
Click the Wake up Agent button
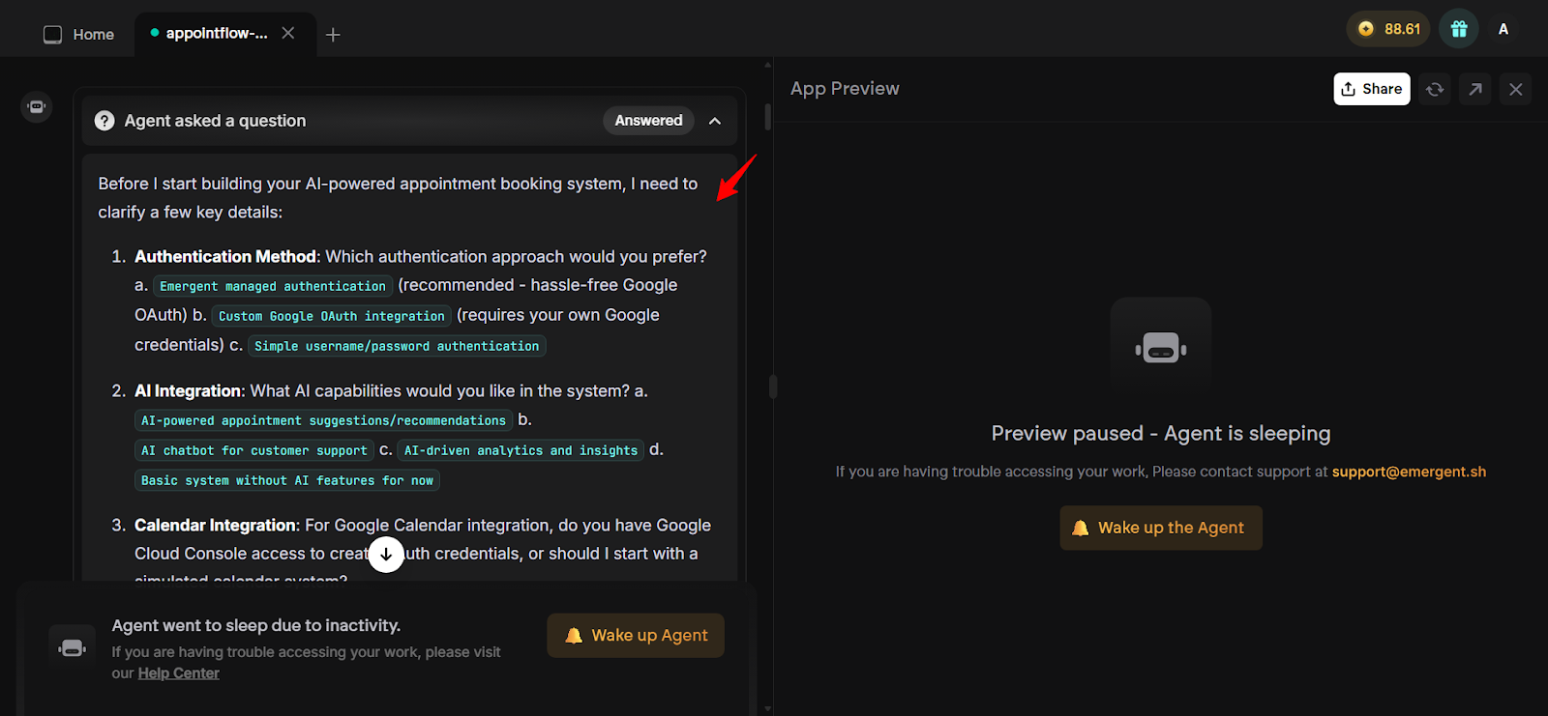pyautogui.click(x=636, y=635)
